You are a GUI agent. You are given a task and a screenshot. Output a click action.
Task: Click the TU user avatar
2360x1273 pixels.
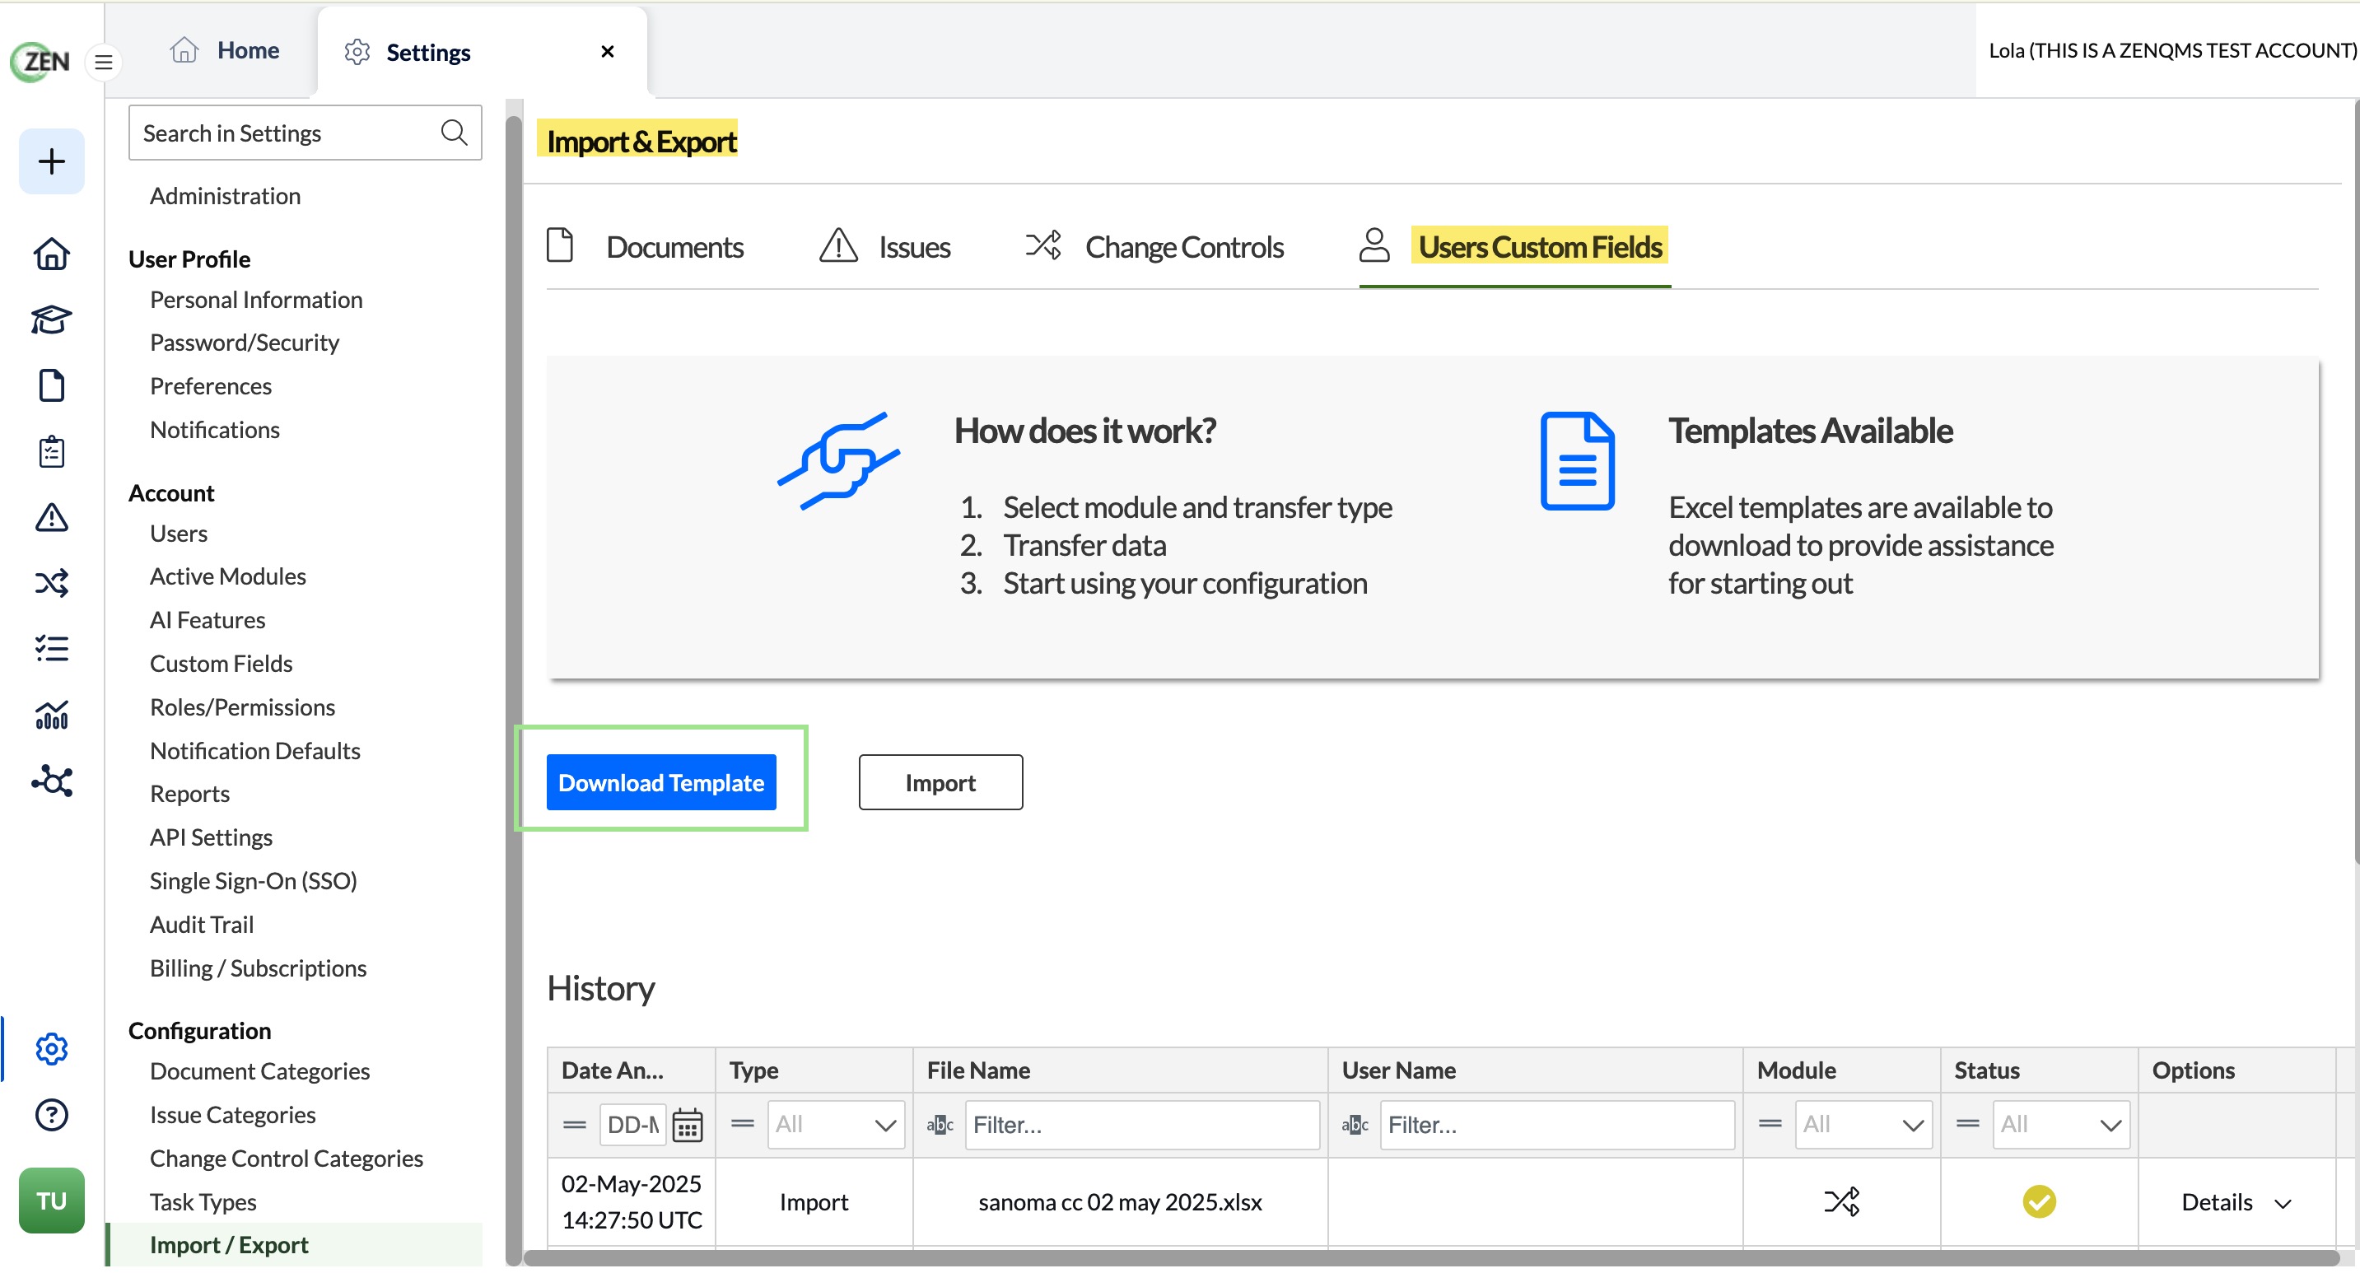tap(51, 1201)
